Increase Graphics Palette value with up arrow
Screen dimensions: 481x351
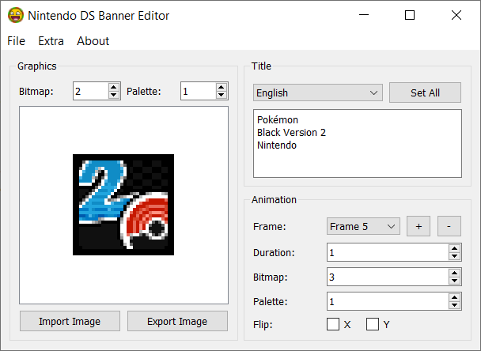coord(222,87)
